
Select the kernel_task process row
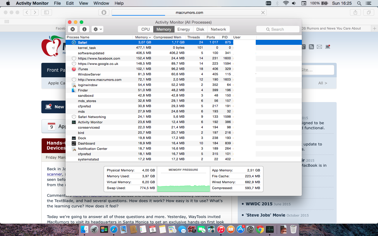click(184, 48)
